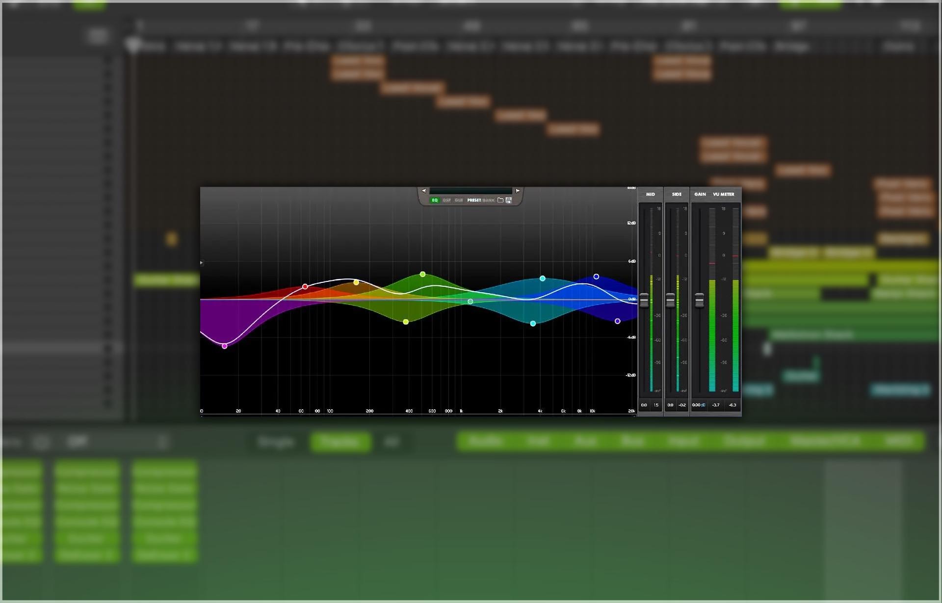This screenshot has height=603, width=942.
Task: Grab the MID channel fader handle
Action: (x=644, y=300)
